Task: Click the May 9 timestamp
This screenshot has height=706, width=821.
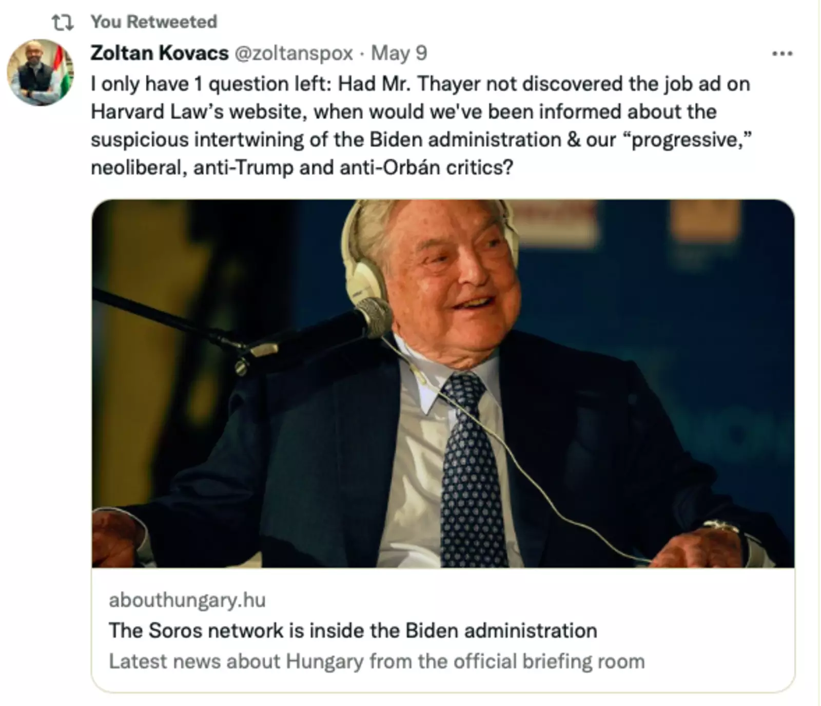Action: pyautogui.click(x=399, y=53)
